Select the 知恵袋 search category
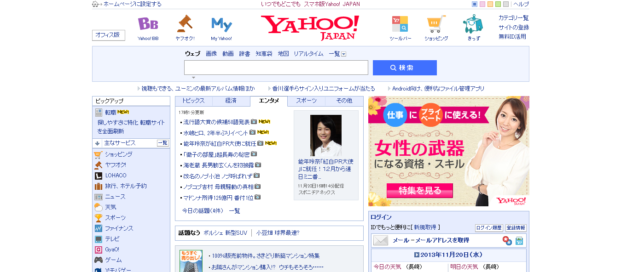 tap(264, 54)
